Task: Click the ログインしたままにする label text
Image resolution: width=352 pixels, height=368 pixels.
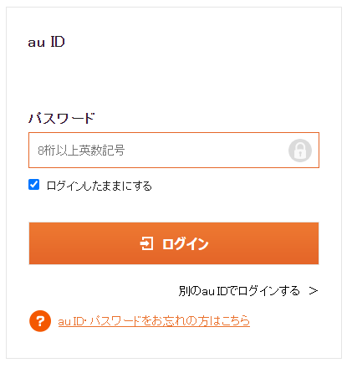Action: point(99,186)
